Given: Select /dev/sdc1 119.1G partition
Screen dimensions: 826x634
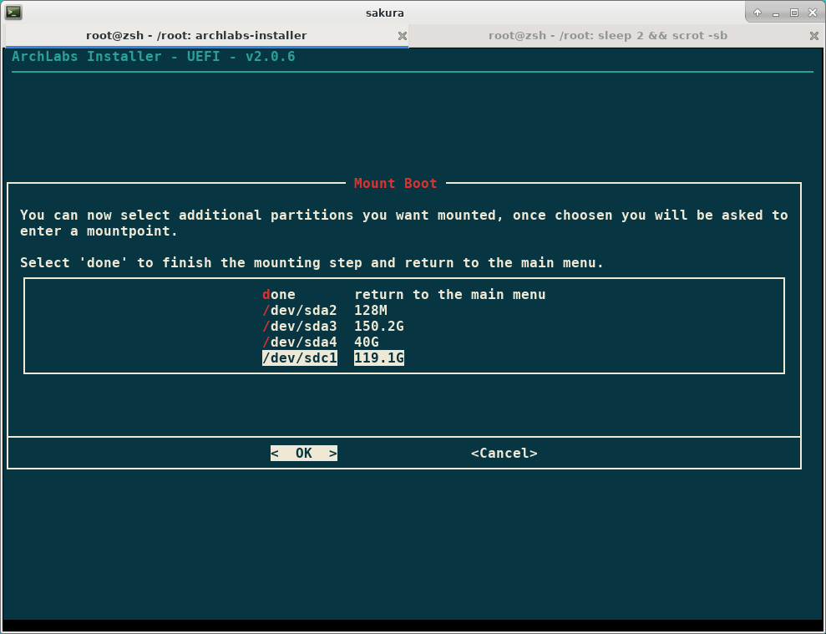Looking at the screenshot, I should 333,358.
